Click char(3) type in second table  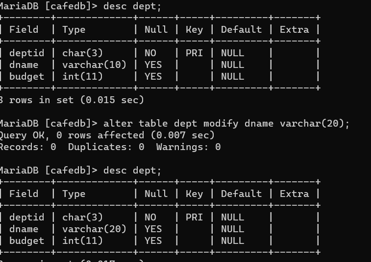pos(82,217)
